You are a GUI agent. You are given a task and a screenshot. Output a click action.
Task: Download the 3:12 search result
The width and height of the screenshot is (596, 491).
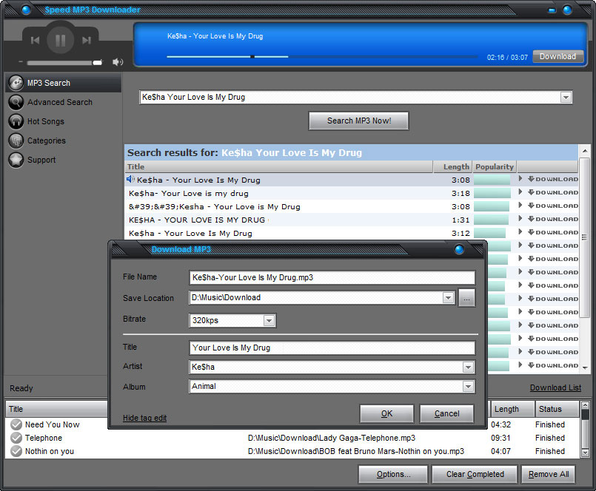(x=553, y=232)
